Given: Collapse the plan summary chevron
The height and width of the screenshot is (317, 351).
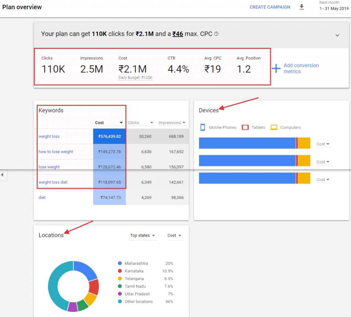Looking at the screenshot, I should point(337,35).
